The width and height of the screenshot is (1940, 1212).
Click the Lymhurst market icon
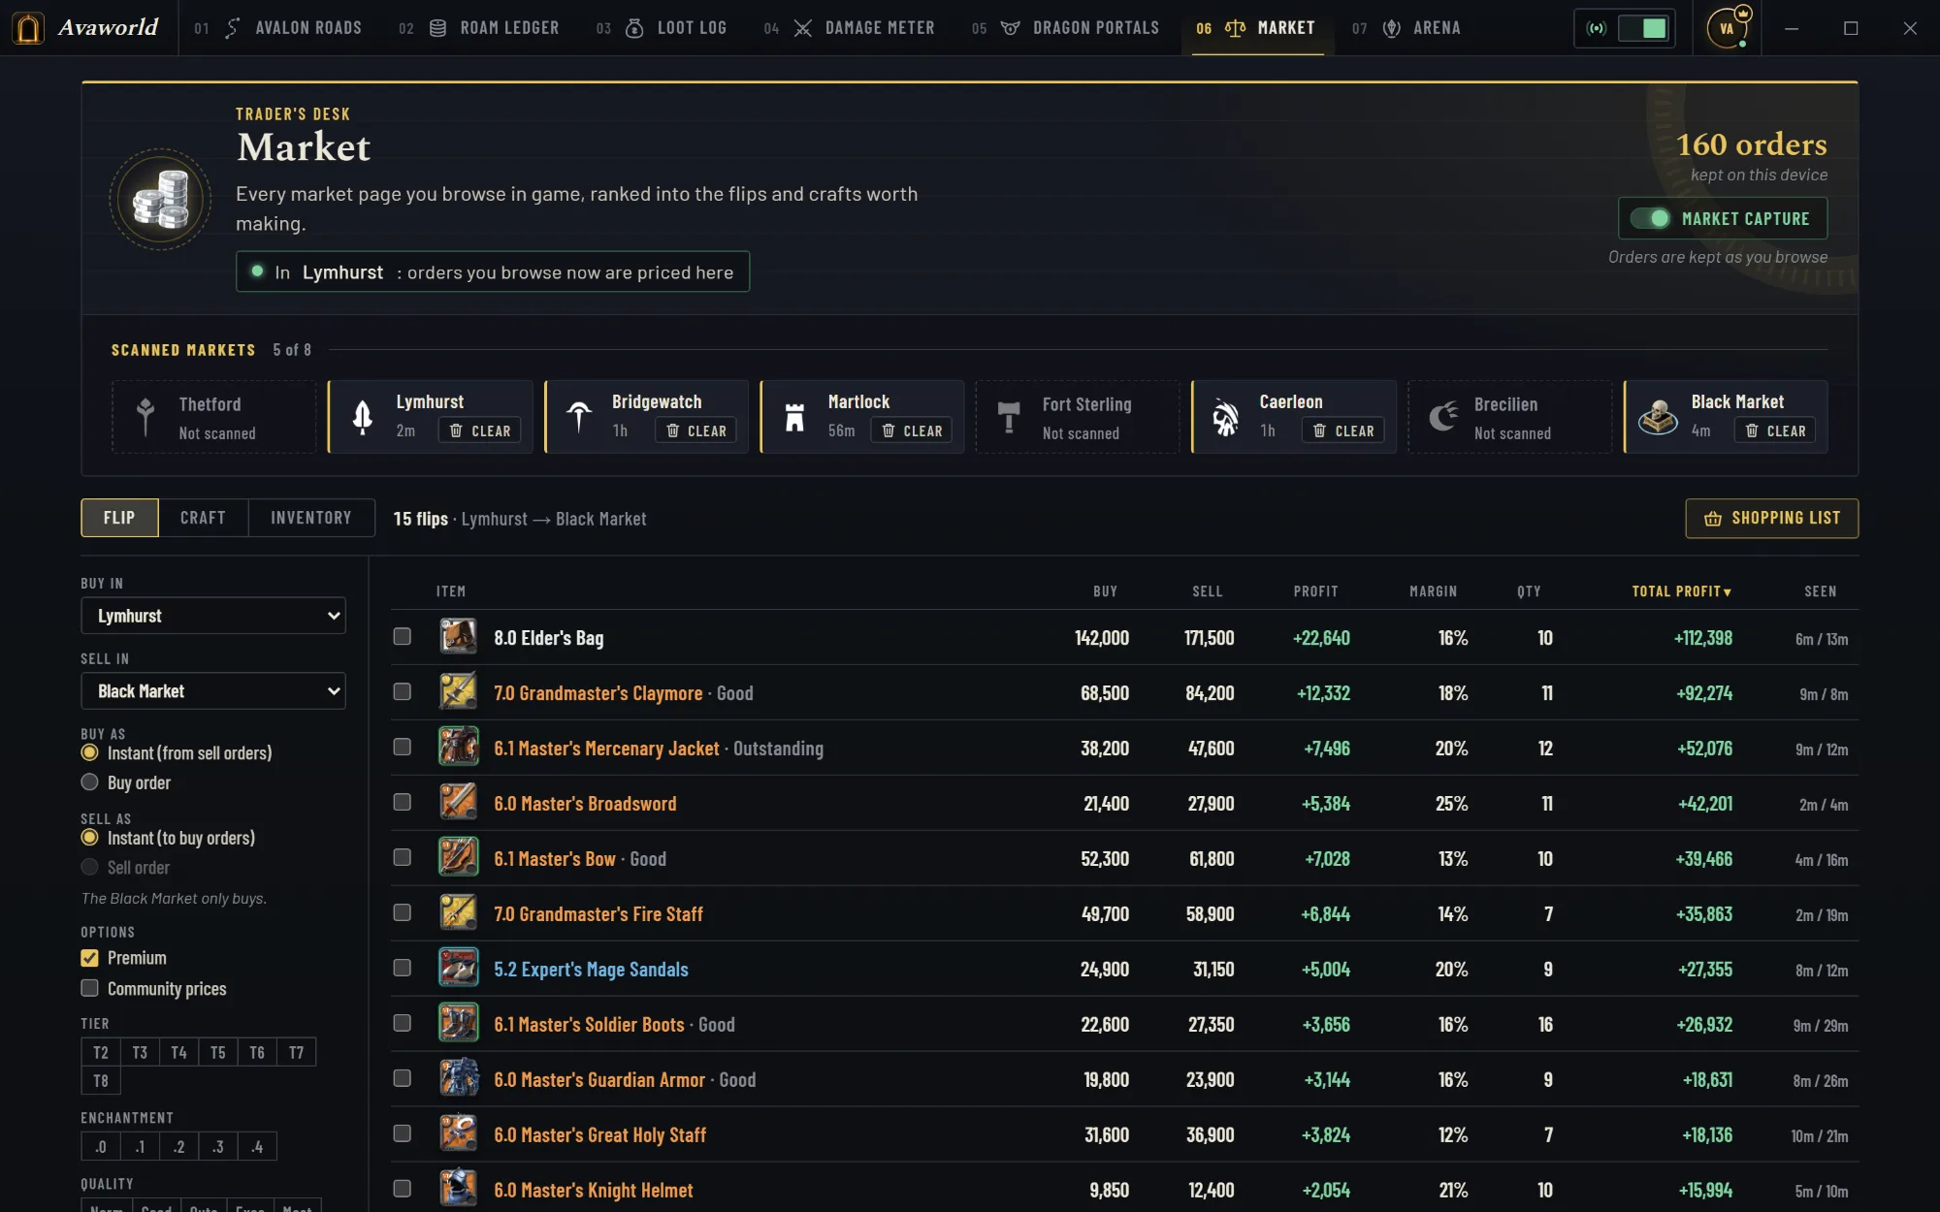[363, 417]
